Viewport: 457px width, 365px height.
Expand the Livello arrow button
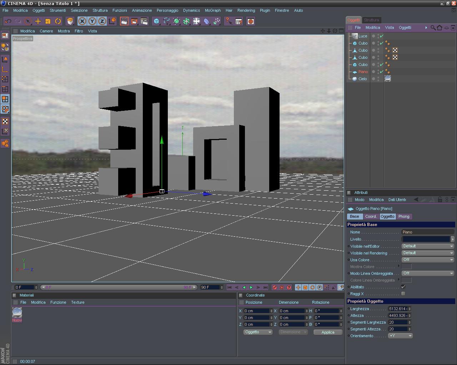pyautogui.click(x=453, y=239)
